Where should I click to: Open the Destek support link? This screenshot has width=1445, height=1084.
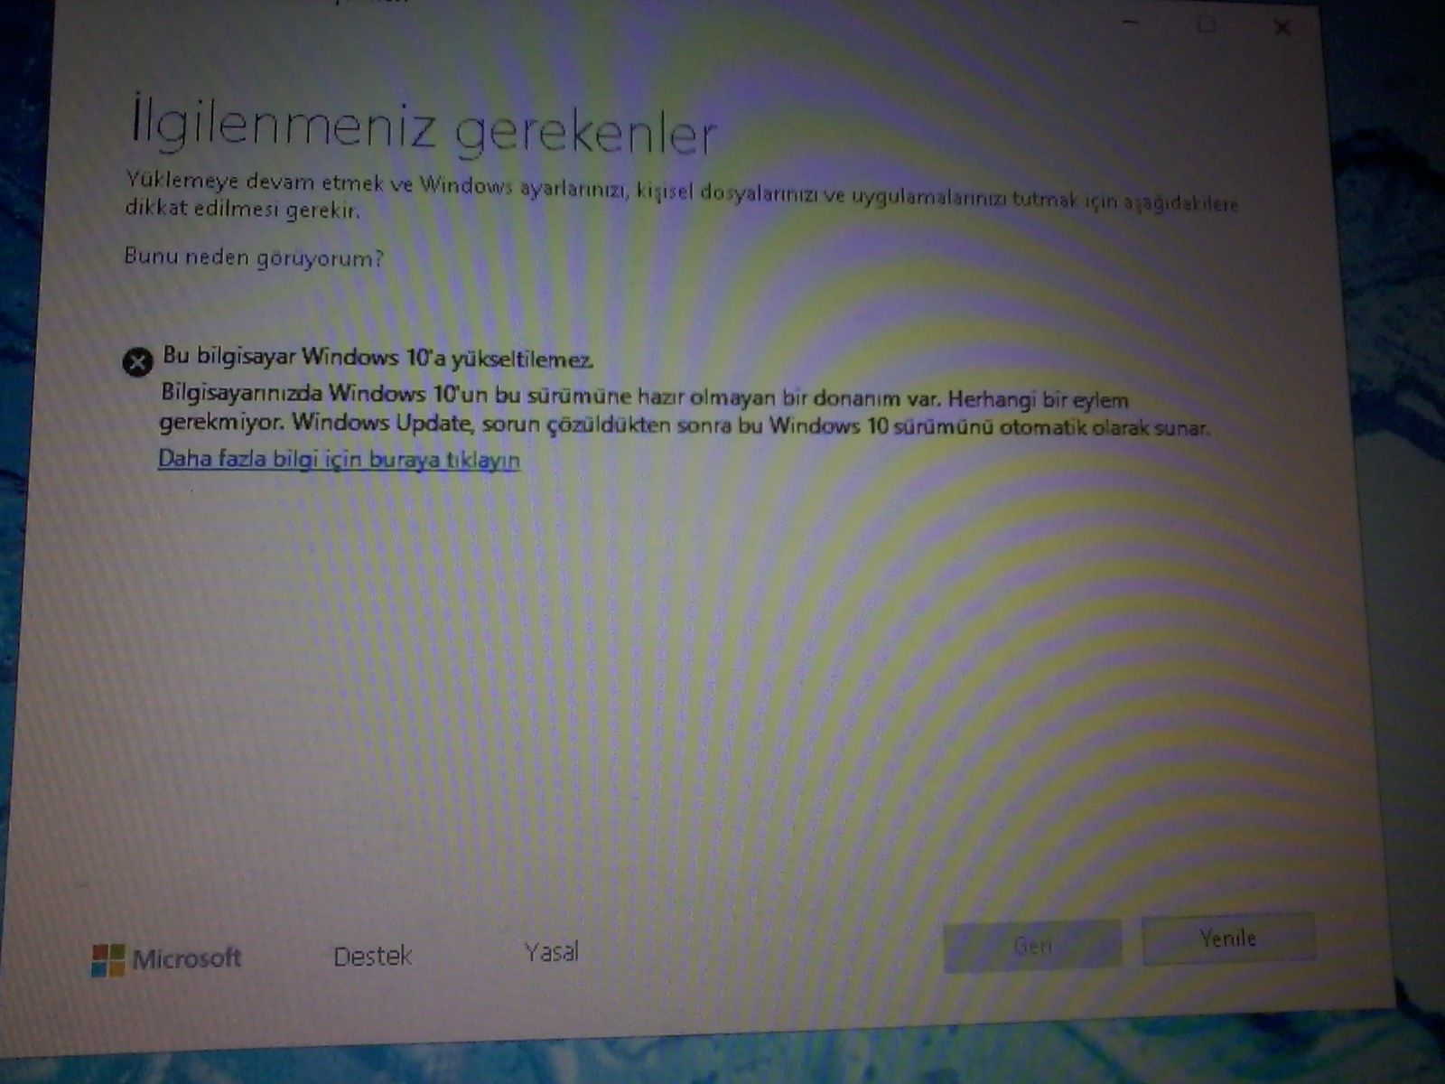pos(372,956)
